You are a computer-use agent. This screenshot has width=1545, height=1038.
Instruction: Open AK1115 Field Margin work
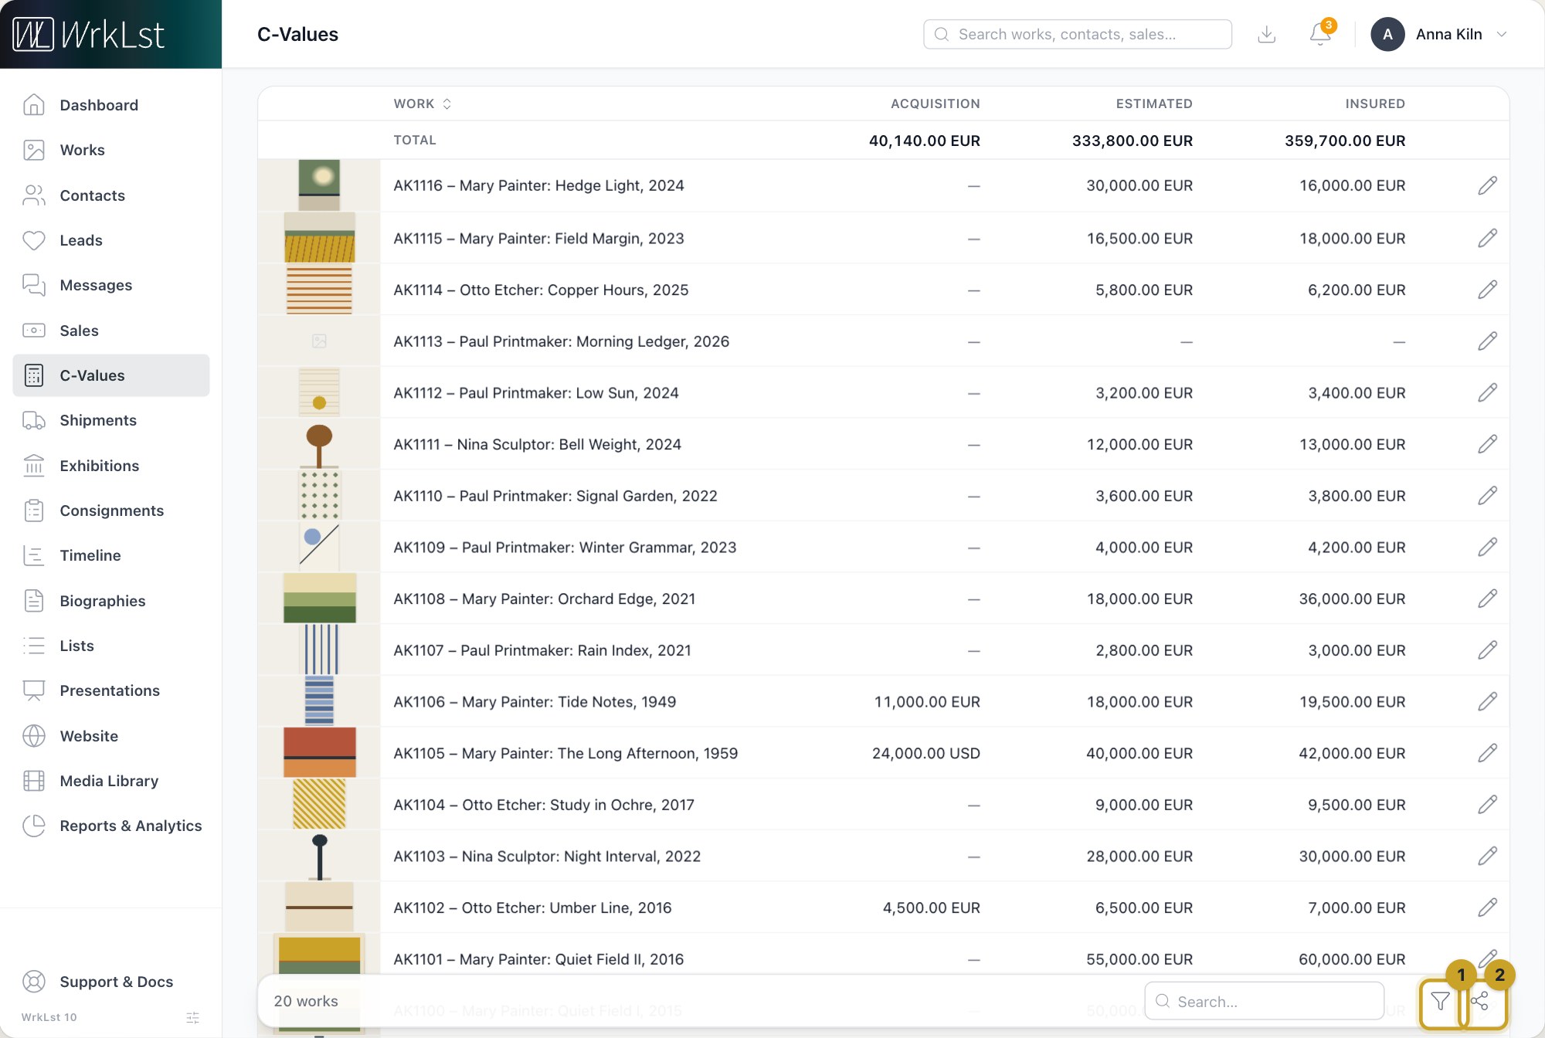pos(539,239)
